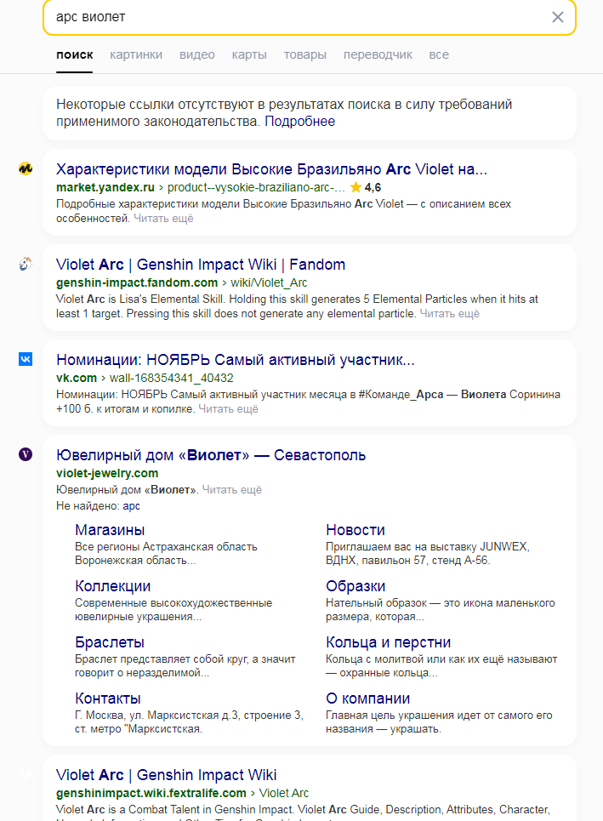The image size is (603, 821).
Task: Click the VK favicon icon
Action: click(x=26, y=359)
